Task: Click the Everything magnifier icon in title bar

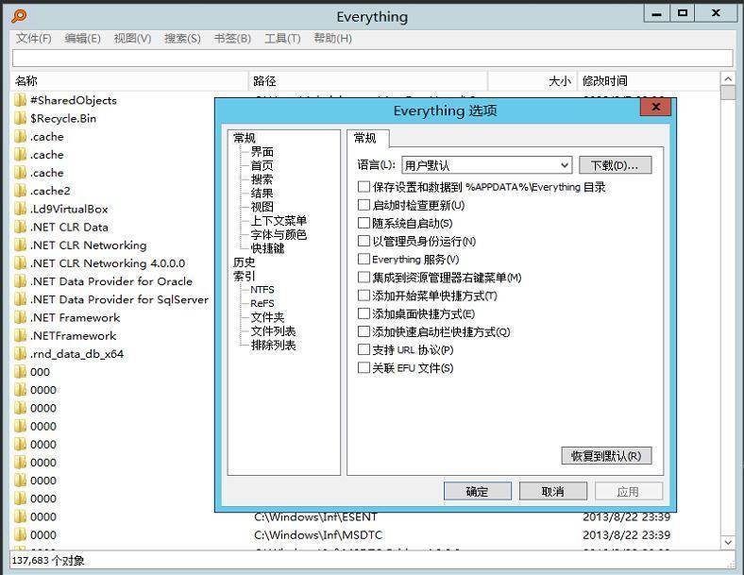Action: click(x=19, y=16)
